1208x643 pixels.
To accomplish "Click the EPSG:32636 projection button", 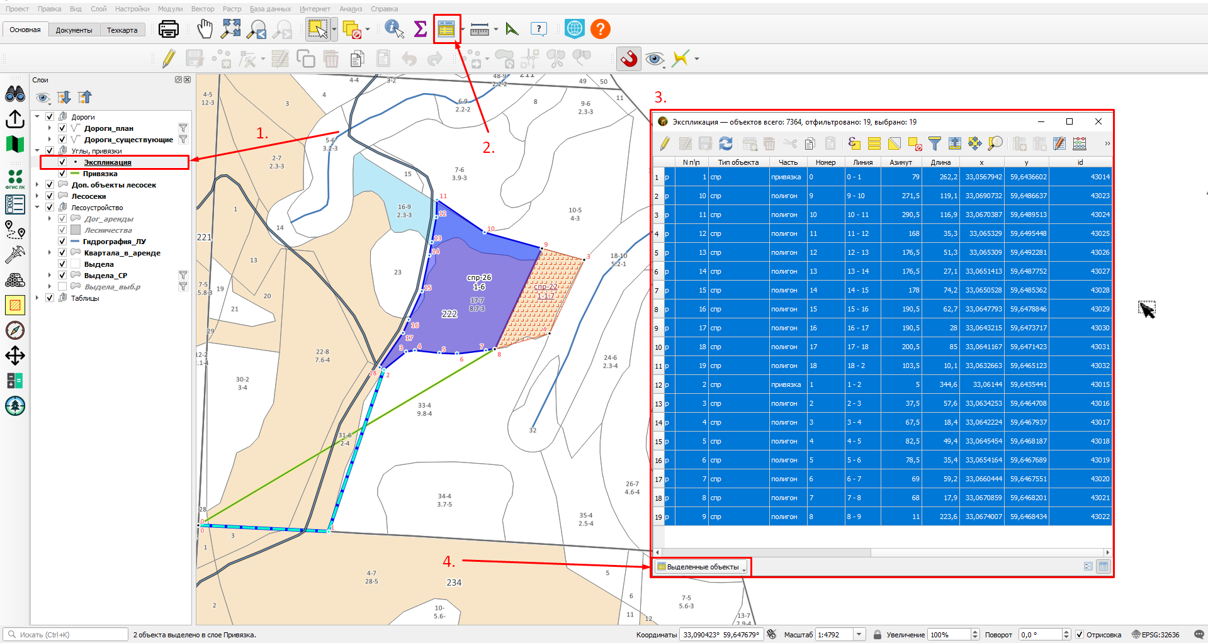I will [1156, 635].
